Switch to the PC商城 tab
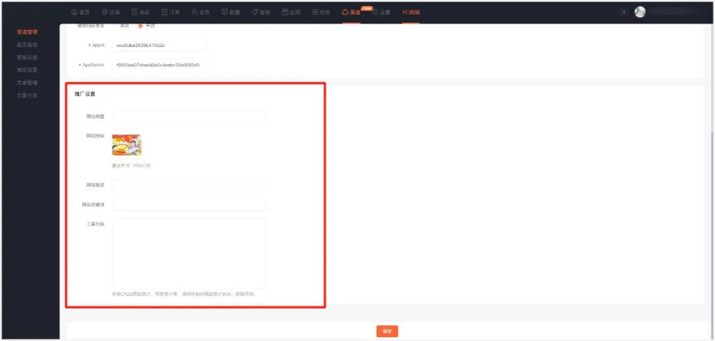 410,12
